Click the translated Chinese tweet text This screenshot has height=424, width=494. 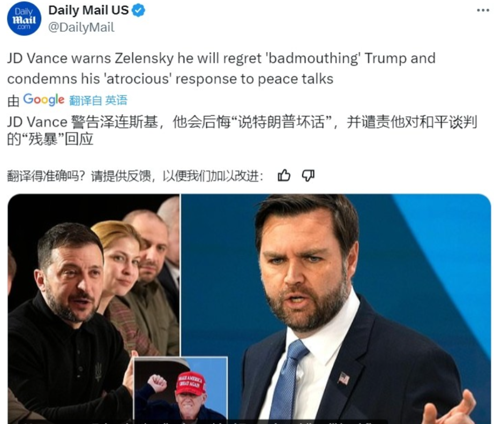coord(242,130)
